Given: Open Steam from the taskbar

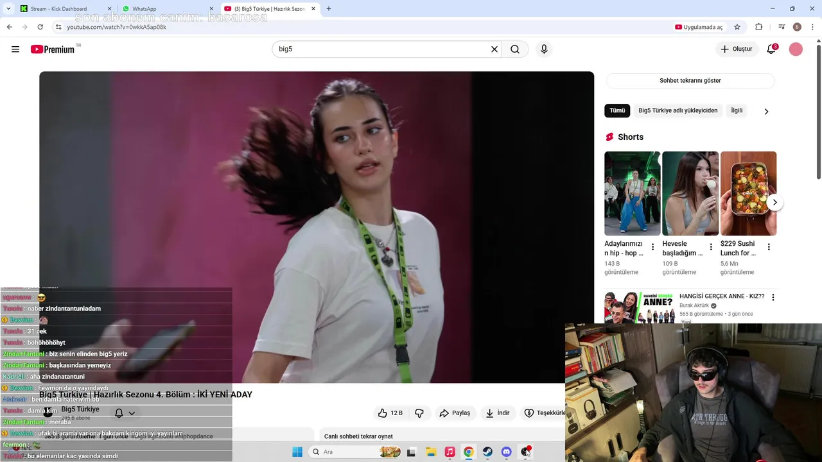Looking at the screenshot, I should [x=487, y=452].
